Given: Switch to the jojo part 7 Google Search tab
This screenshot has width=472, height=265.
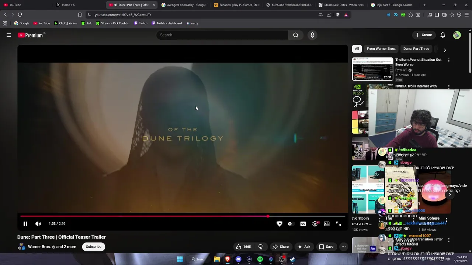Looking at the screenshot, I should 394,5.
